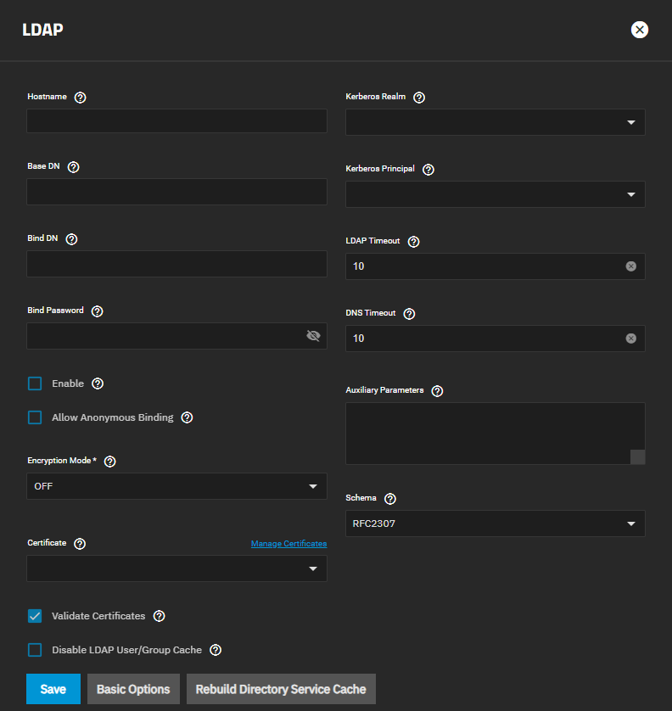Viewport: 672px width, 711px height.
Task: Enable Disable LDAP User/Group Cache option
Action: pos(35,650)
